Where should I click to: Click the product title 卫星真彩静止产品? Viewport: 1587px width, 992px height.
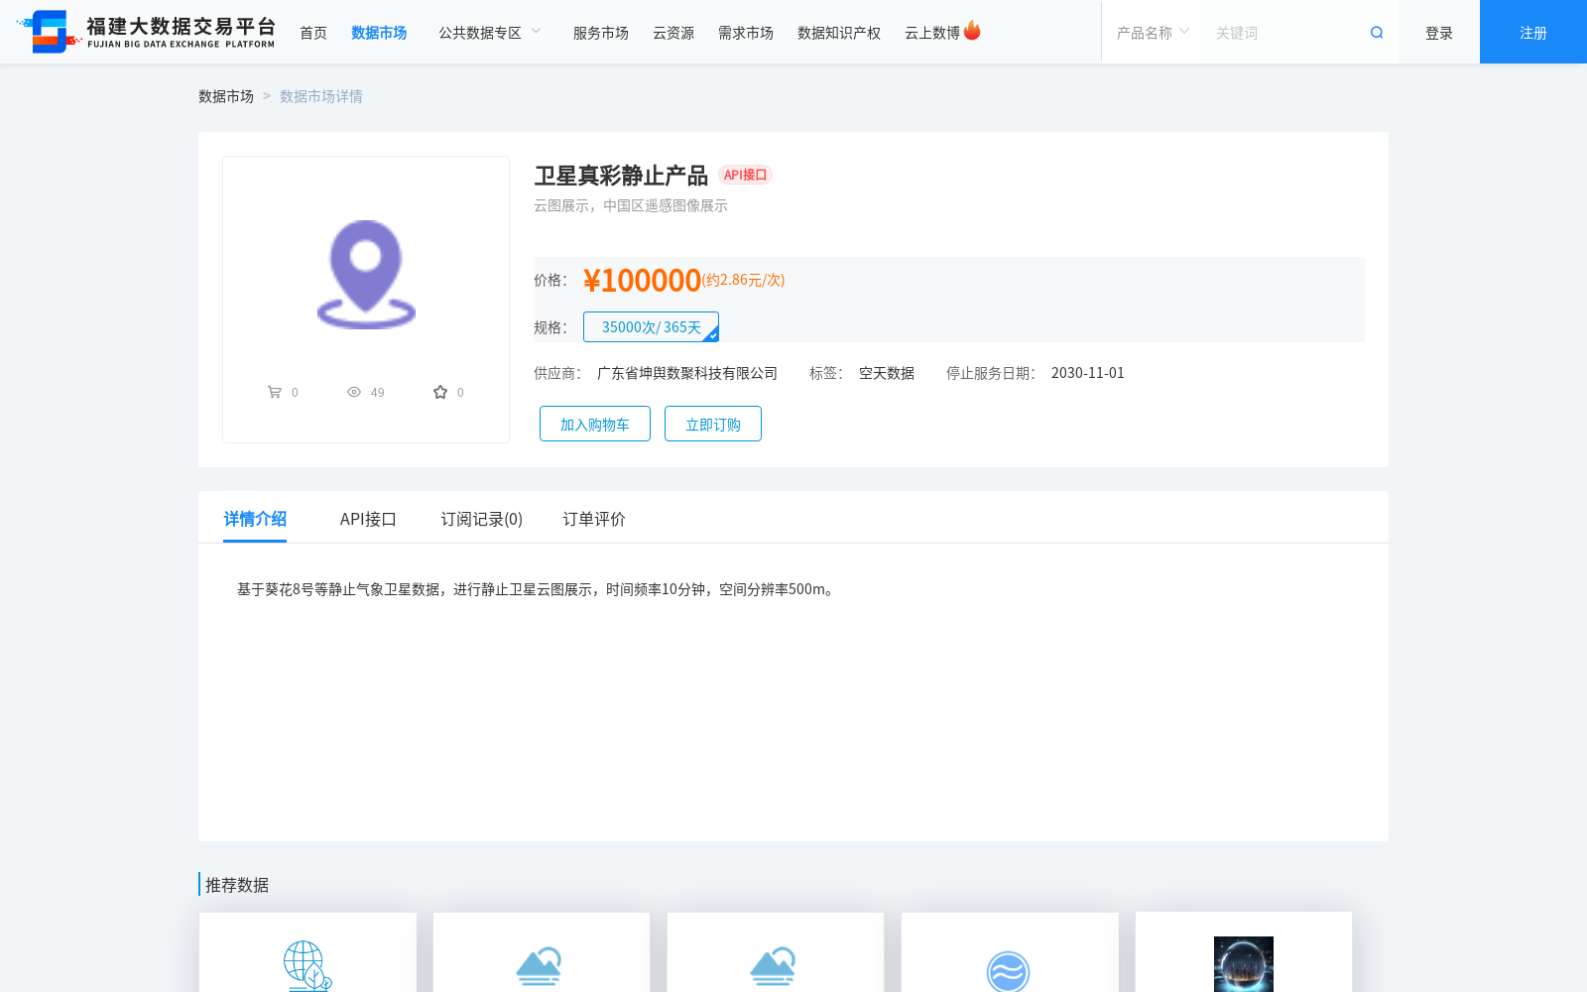[621, 176]
